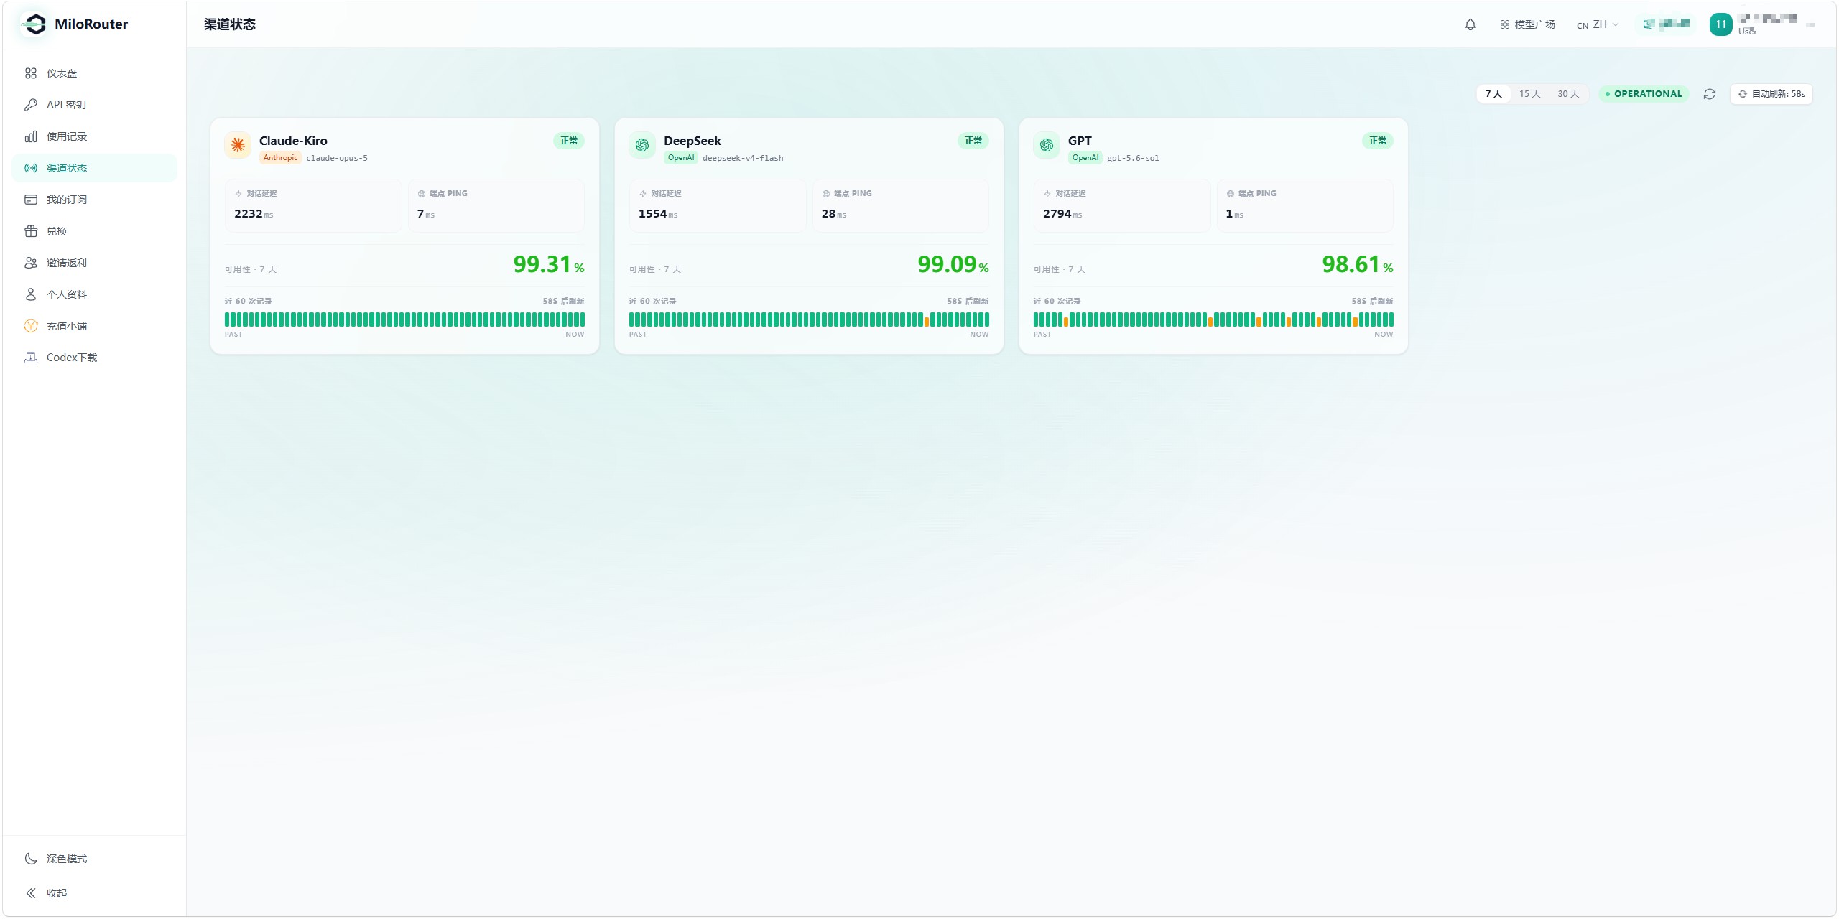
Task: Click the Claude-Kiro Anthropic channel icon
Action: click(x=238, y=145)
